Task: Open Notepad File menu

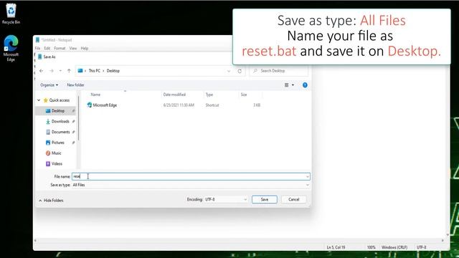Action: [x=37, y=48]
